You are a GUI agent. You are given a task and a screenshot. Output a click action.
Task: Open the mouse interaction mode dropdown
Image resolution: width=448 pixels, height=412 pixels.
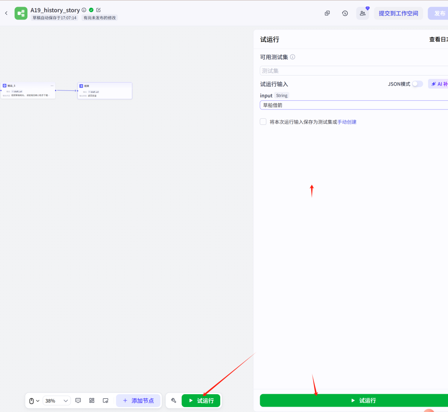point(34,401)
